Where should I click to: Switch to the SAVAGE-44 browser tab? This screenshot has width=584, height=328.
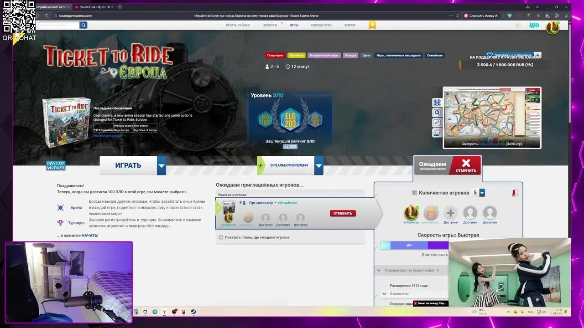[93, 7]
